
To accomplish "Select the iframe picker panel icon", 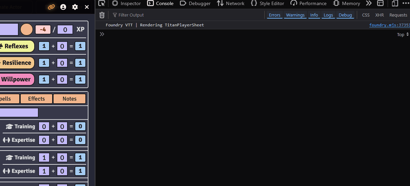I will click(381, 3).
